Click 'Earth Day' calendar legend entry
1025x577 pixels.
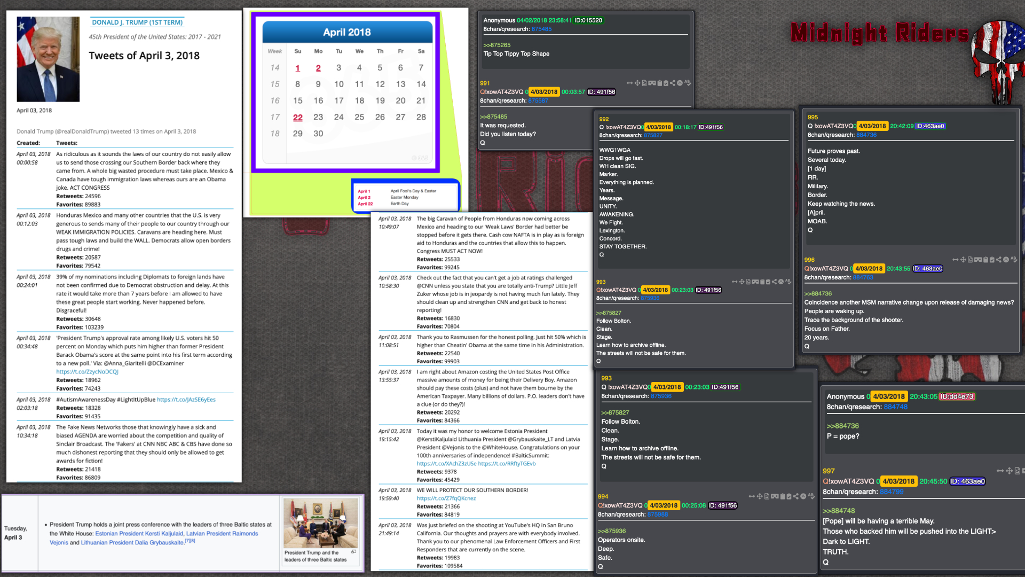point(399,204)
